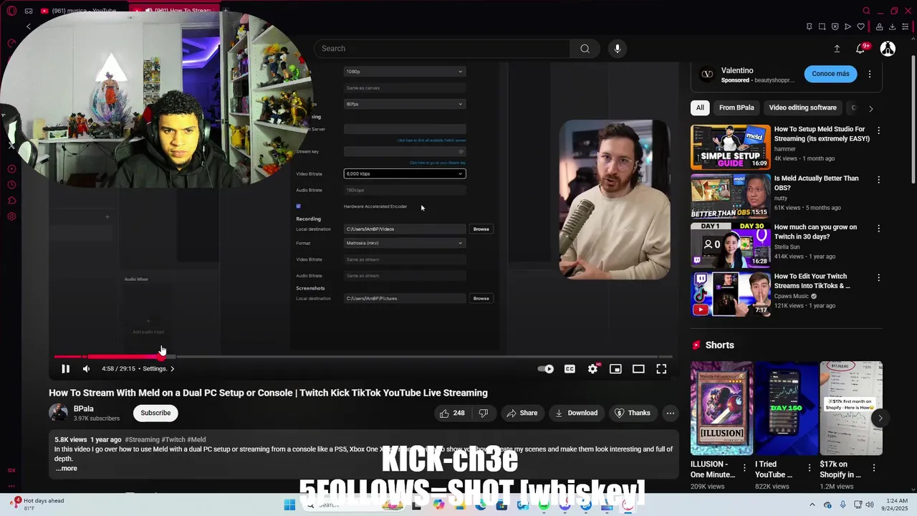Open more options for Valentino ad
Image resolution: width=917 pixels, height=516 pixels.
coord(870,74)
